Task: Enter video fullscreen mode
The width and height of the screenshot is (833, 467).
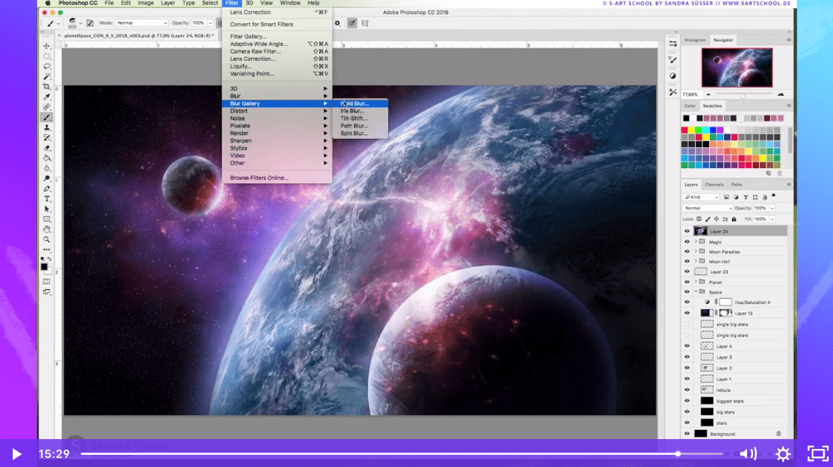Action: pos(818,454)
